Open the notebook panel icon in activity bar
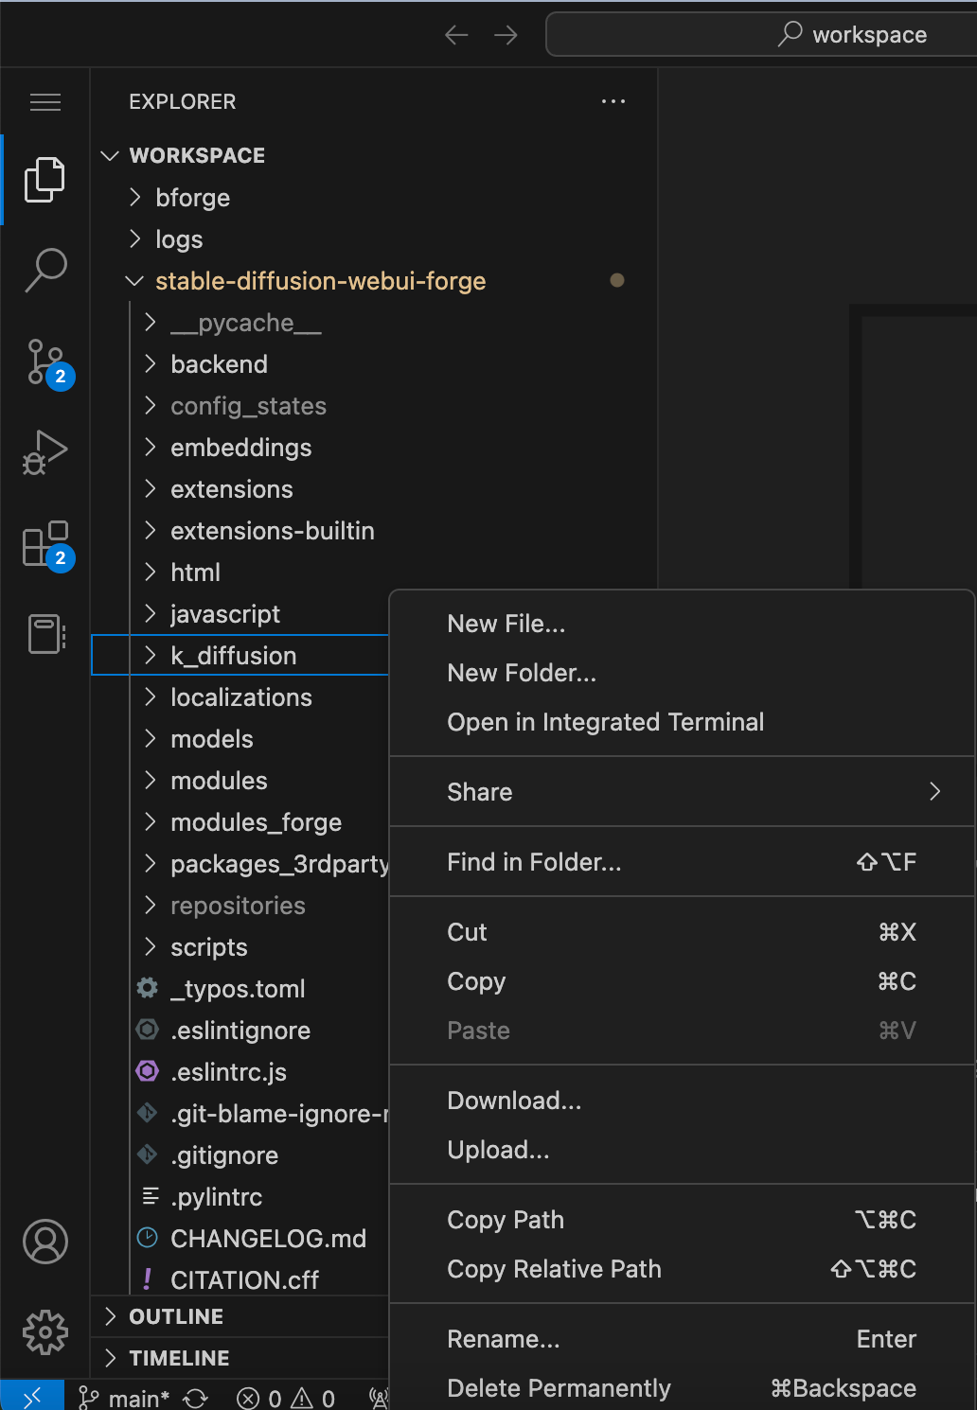 coord(44,633)
